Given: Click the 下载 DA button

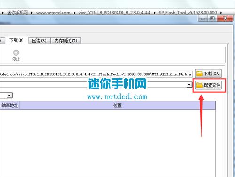Looking at the screenshot, I should click(208, 74).
